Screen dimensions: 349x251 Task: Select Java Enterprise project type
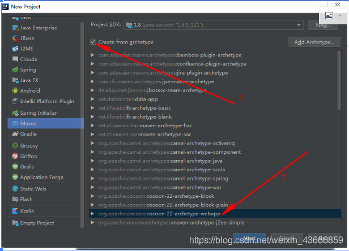[39, 28]
